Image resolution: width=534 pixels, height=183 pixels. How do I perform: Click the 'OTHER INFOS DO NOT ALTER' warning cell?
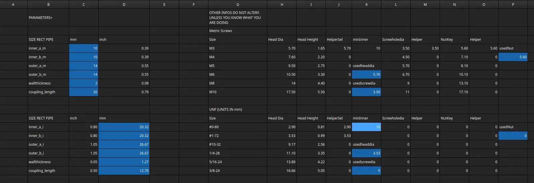click(x=237, y=18)
